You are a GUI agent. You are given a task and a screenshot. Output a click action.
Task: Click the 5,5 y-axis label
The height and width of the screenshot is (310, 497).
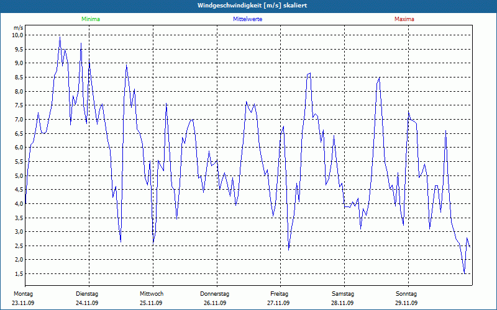click(x=19, y=162)
